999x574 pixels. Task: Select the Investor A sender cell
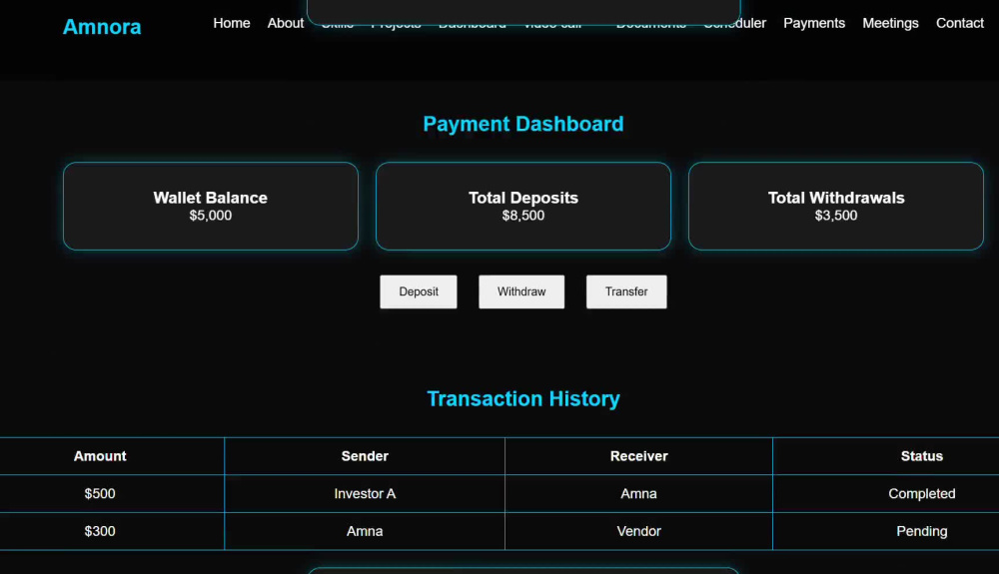coord(365,493)
